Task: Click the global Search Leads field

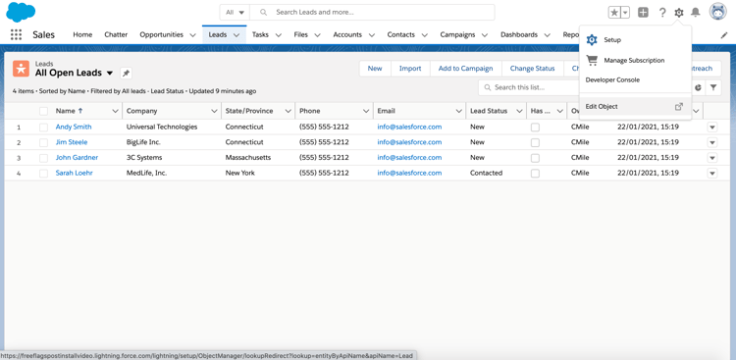Action: [x=372, y=12]
